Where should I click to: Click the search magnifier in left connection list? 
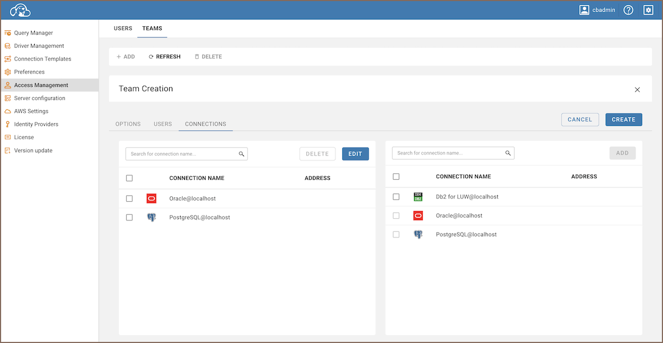pos(241,154)
